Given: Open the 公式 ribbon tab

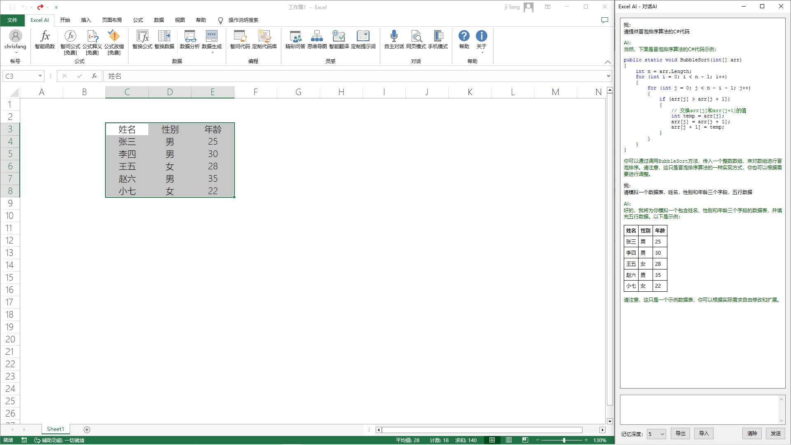Looking at the screenshot, I should [x=138, y=20].
